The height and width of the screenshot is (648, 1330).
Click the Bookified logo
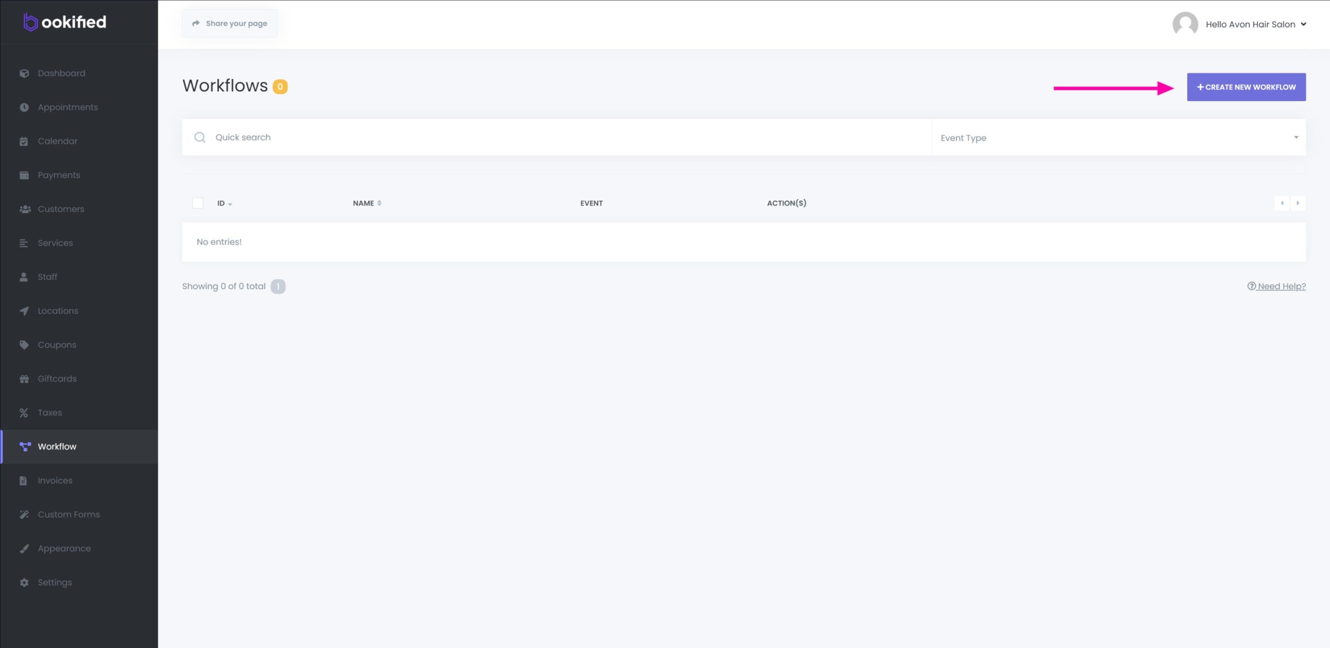coord(65,22)
